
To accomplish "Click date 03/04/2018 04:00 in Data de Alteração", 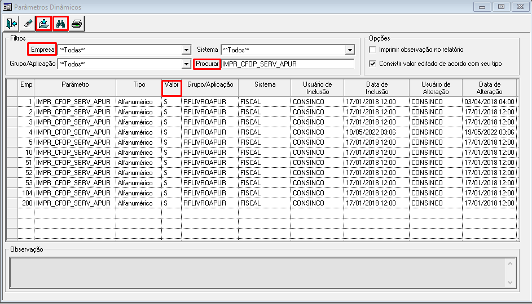I will click(489, 102).
